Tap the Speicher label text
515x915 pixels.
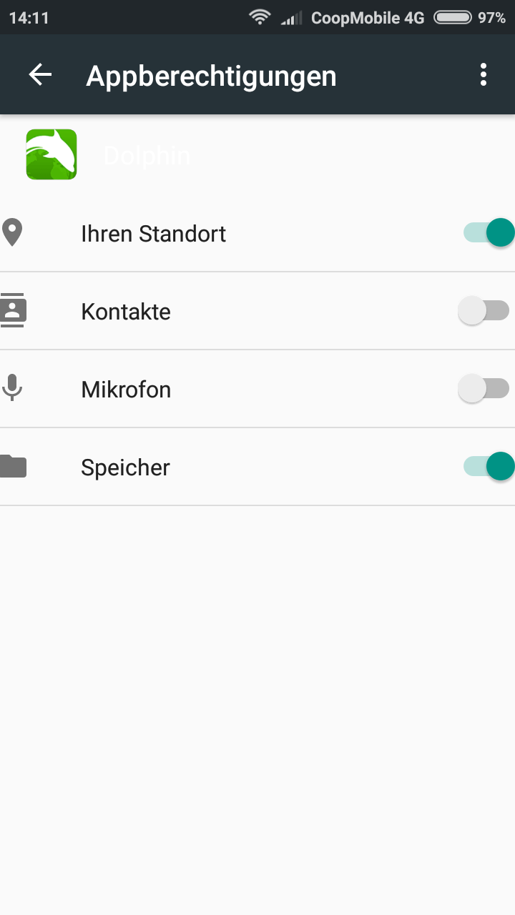pyautogui.click(x=125, y=468)
